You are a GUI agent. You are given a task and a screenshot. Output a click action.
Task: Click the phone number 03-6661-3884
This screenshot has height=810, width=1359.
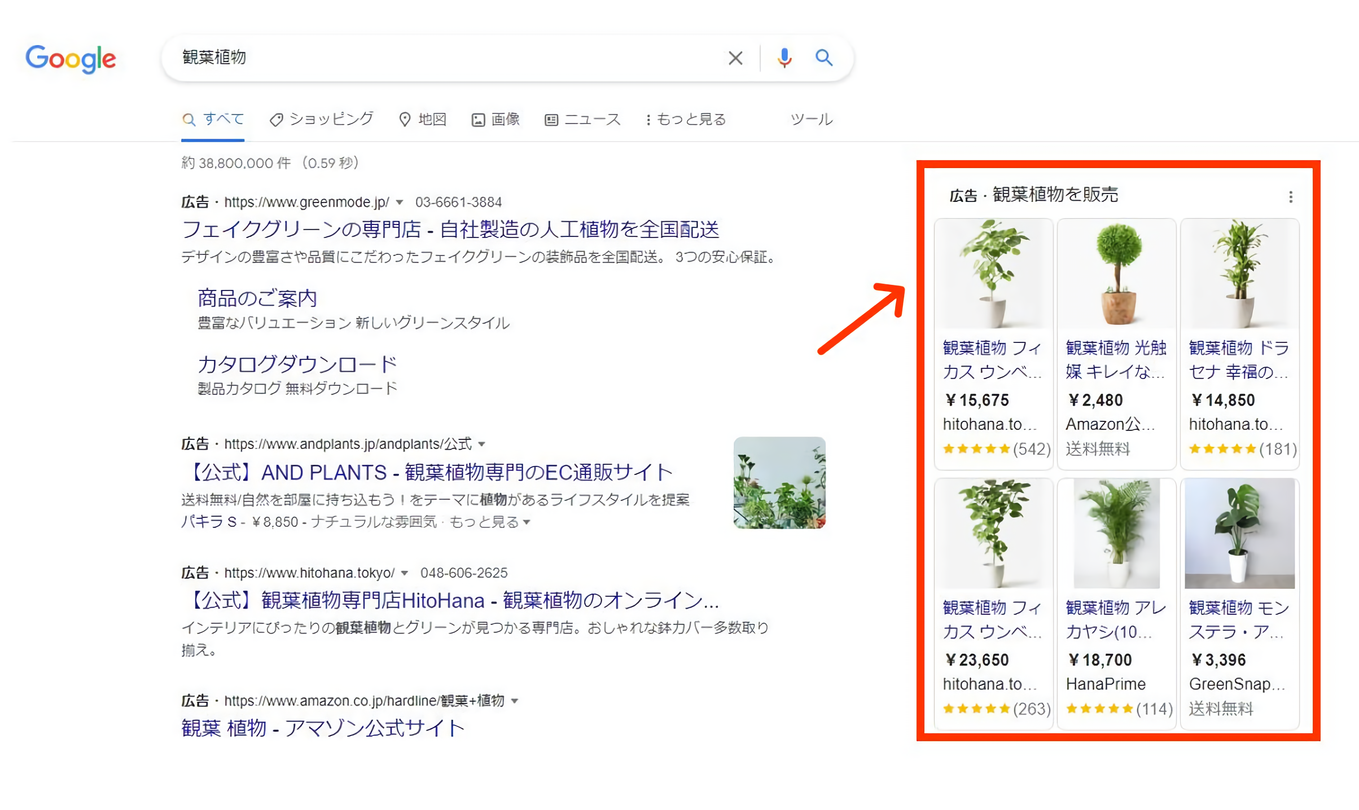click(x=458, y=202)
